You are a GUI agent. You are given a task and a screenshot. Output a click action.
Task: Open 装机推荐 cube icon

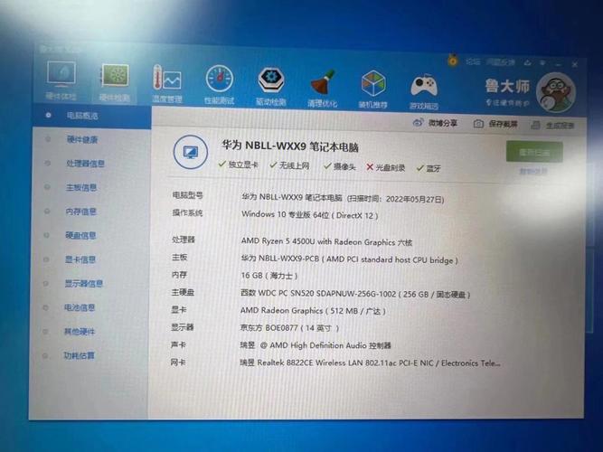(373, 83)
